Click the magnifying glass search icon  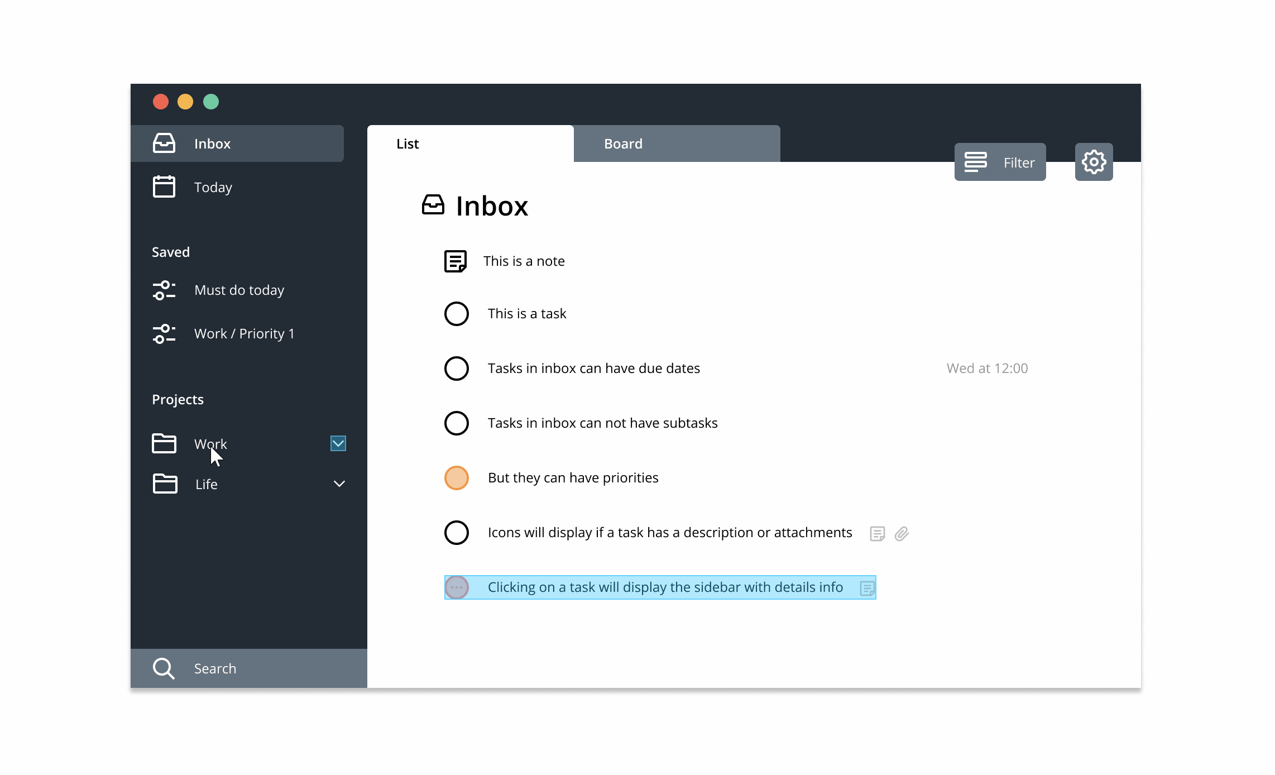tap(164, 668)
